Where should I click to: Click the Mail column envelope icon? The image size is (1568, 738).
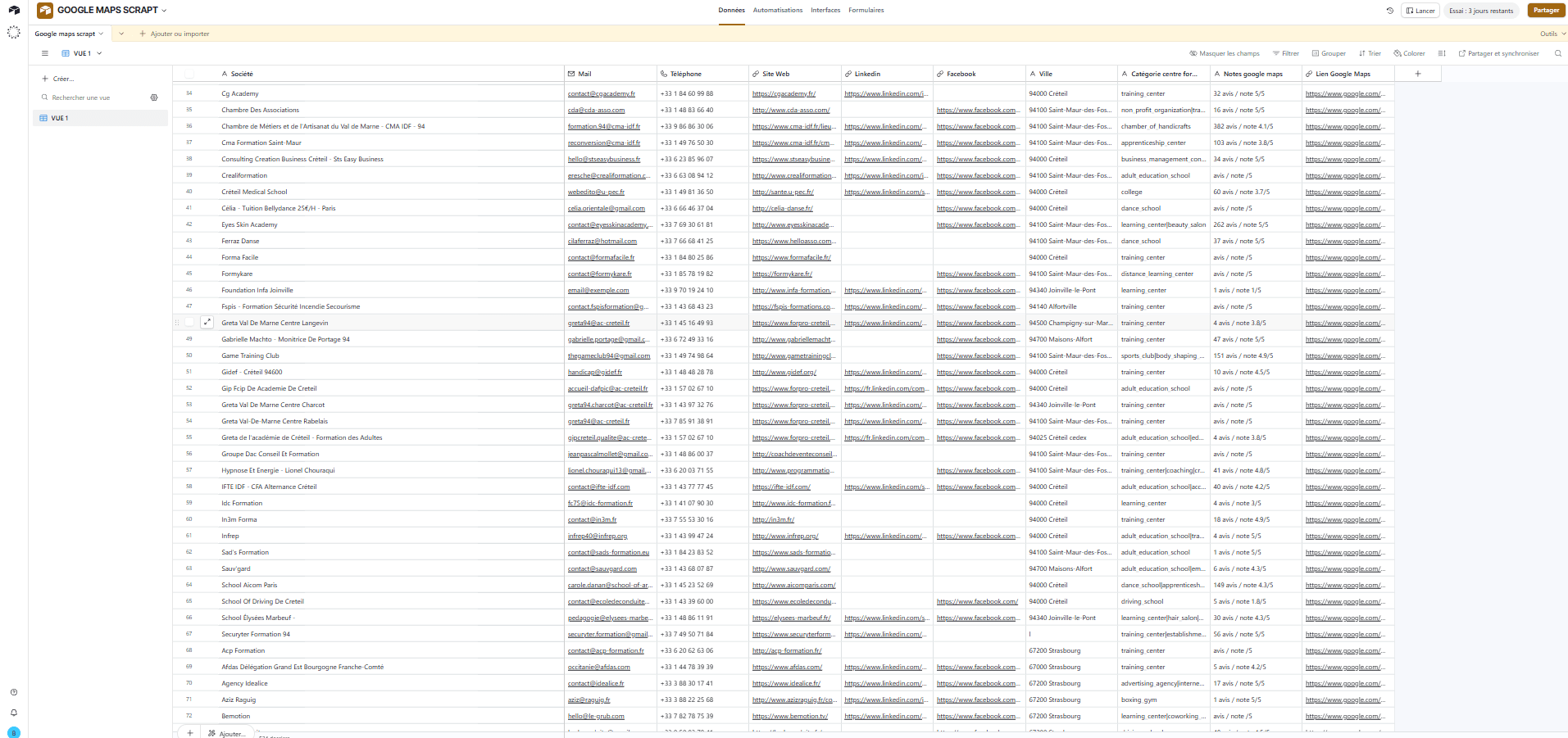[571, 74]
